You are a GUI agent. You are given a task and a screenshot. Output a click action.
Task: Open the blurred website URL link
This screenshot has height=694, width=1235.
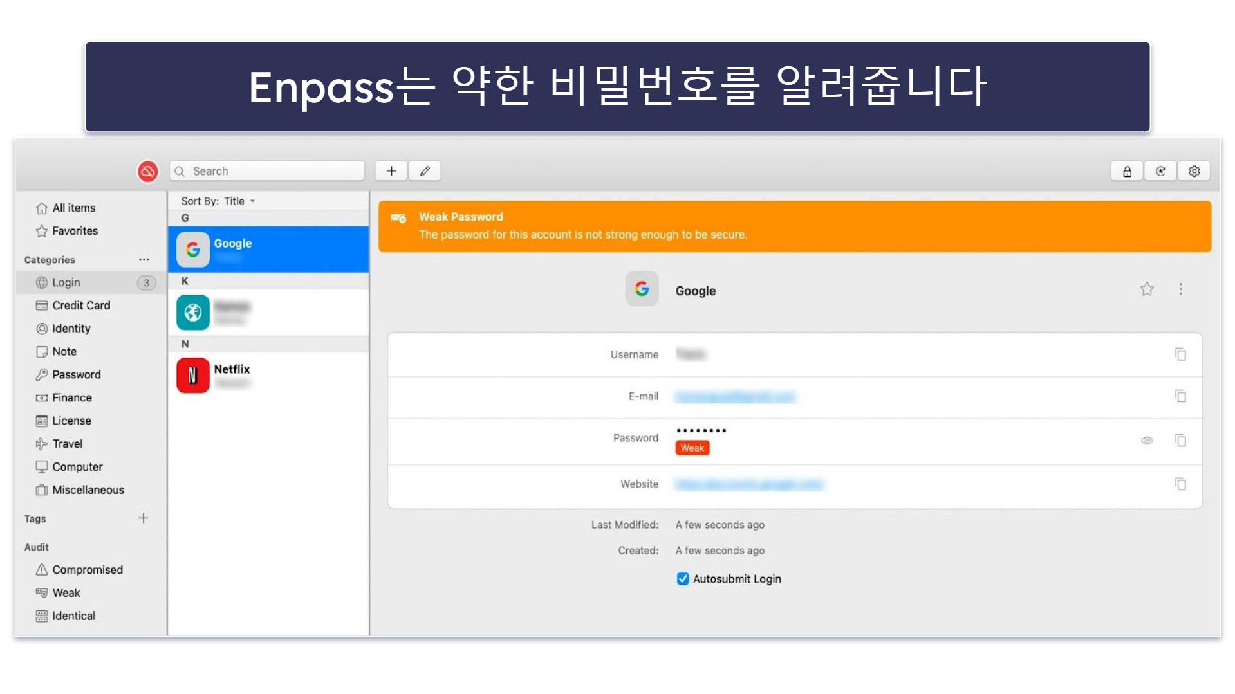(749, 484)
